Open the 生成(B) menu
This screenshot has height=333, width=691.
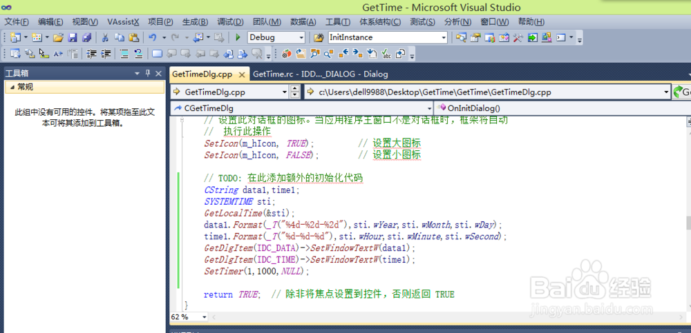click(196, 22)
